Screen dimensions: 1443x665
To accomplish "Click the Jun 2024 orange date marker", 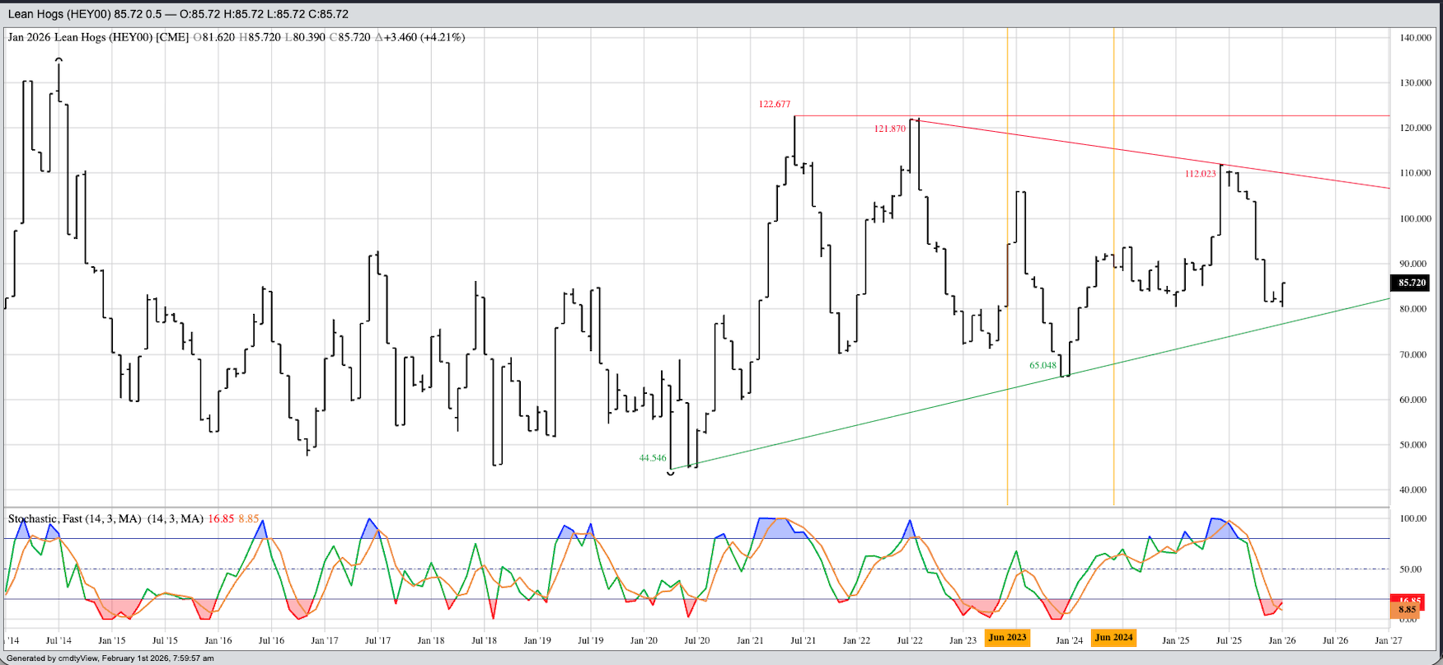I will pyautogui.click(x=1113, y=638).
